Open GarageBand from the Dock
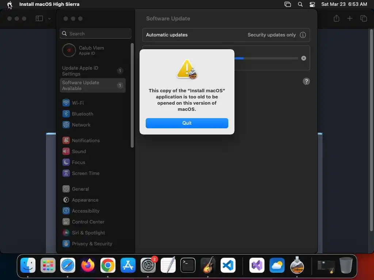This screenshot has height=280, width=374. [x=208, y=265]
